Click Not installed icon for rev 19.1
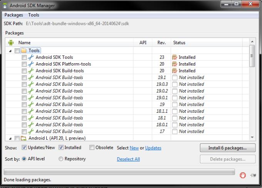The image size is (262, 188). pos(175,78)
